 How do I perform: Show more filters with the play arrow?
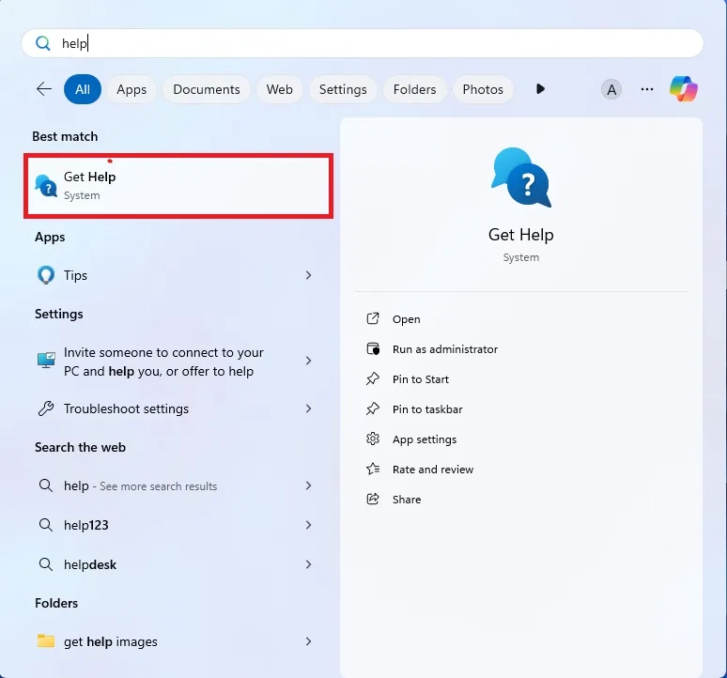coord(540,89)
